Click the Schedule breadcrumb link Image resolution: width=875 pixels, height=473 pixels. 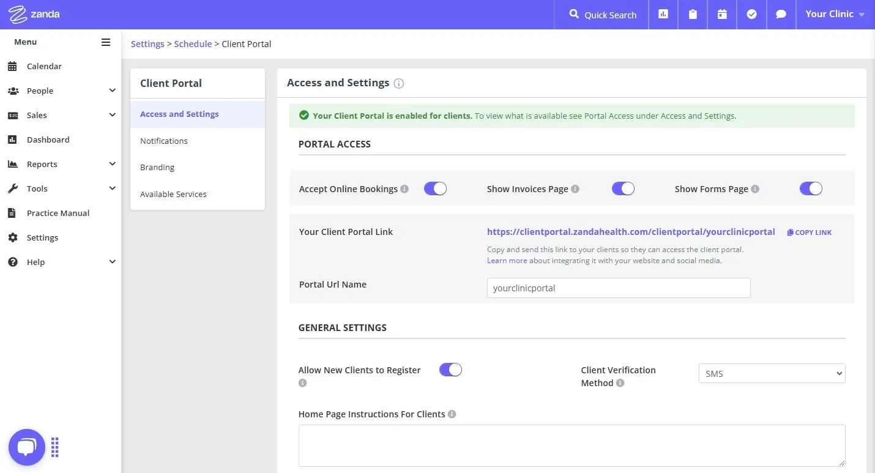(x=193, y=44)
